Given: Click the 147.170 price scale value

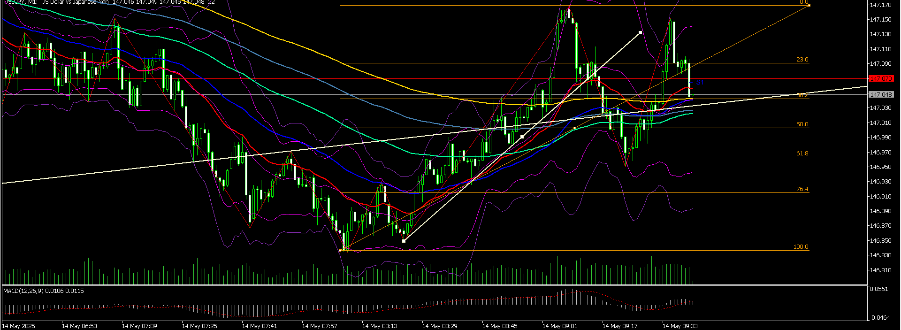Looking at the screenshot, I should [x=880, y=5].
